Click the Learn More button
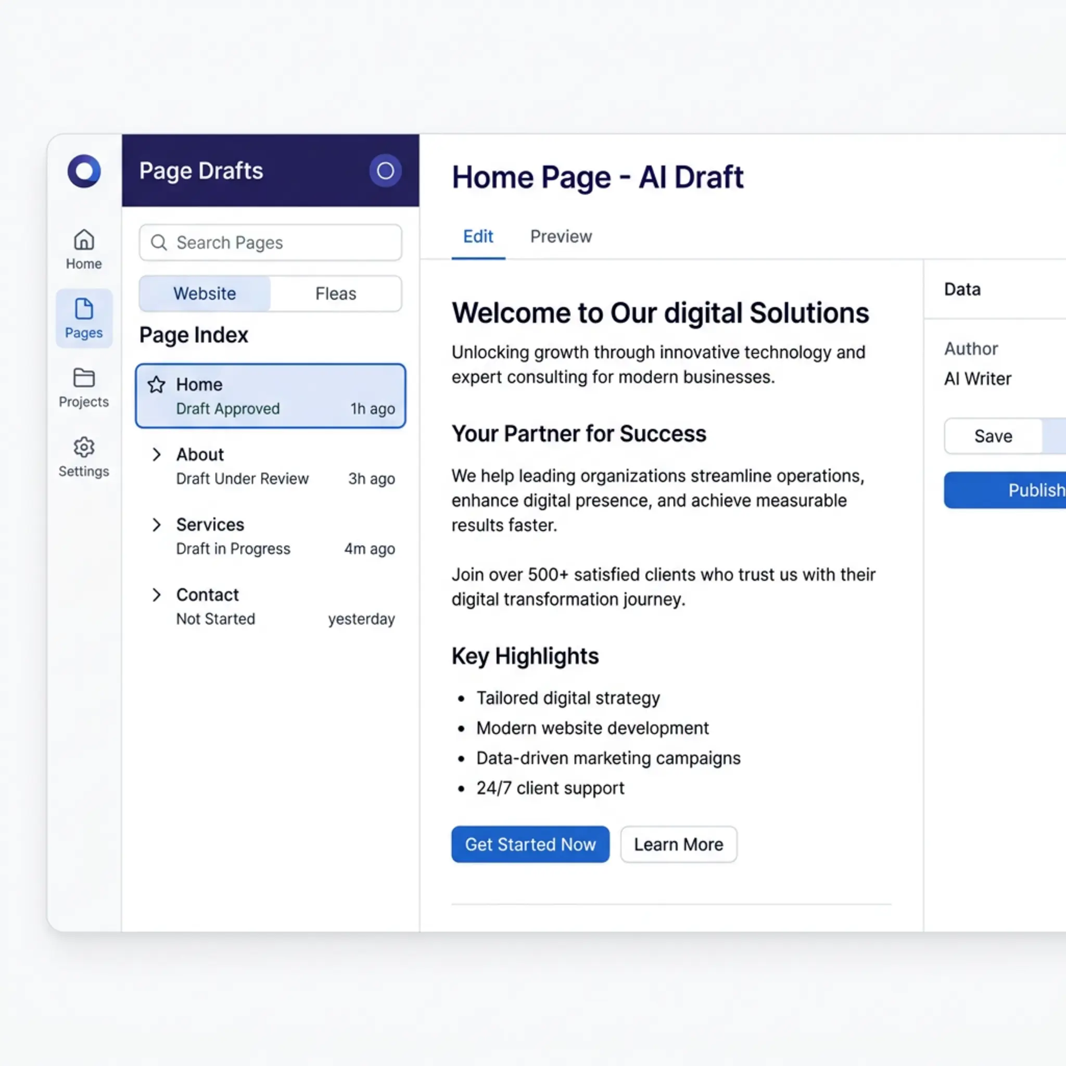Screen dimensions: 1066x1066 679,844
